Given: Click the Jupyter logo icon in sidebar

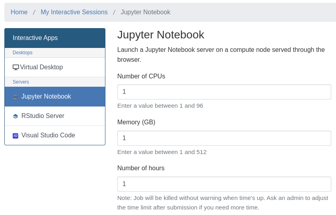Looking at the screenshot, I should click(x=15, y=97).
